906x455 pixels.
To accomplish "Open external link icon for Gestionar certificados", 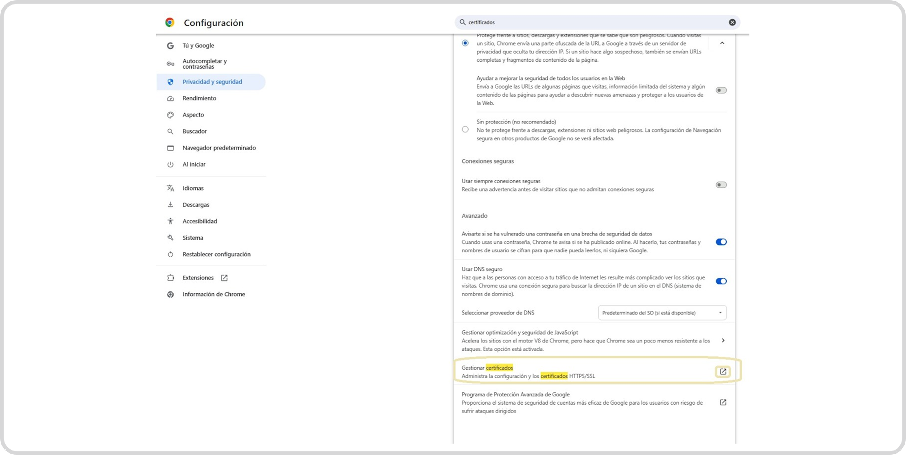I will [x=723, y=372].
